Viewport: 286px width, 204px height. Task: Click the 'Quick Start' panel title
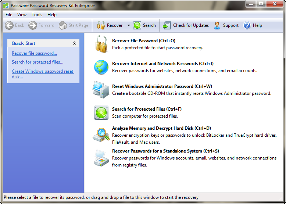click(x=23, y=43)
